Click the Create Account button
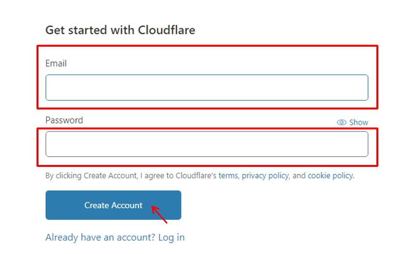 click(113, 205)
